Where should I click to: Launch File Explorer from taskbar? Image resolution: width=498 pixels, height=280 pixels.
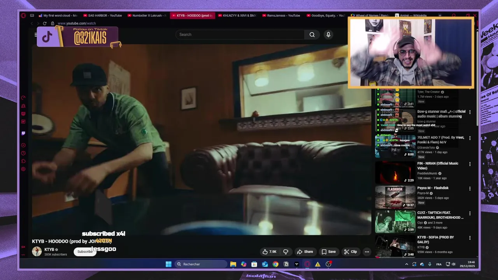(233, 264)
